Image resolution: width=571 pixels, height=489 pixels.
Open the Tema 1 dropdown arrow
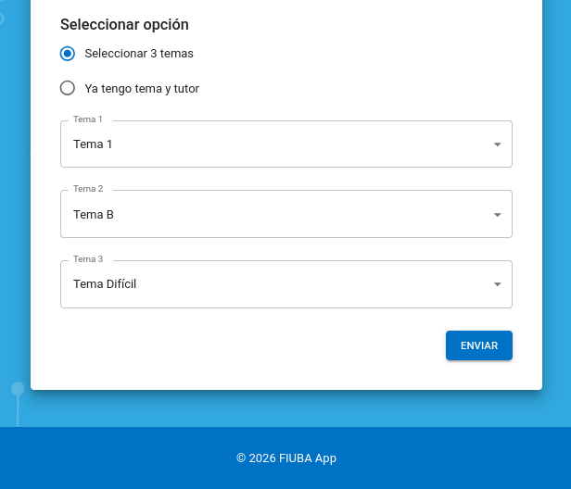[x=497, y=144]
